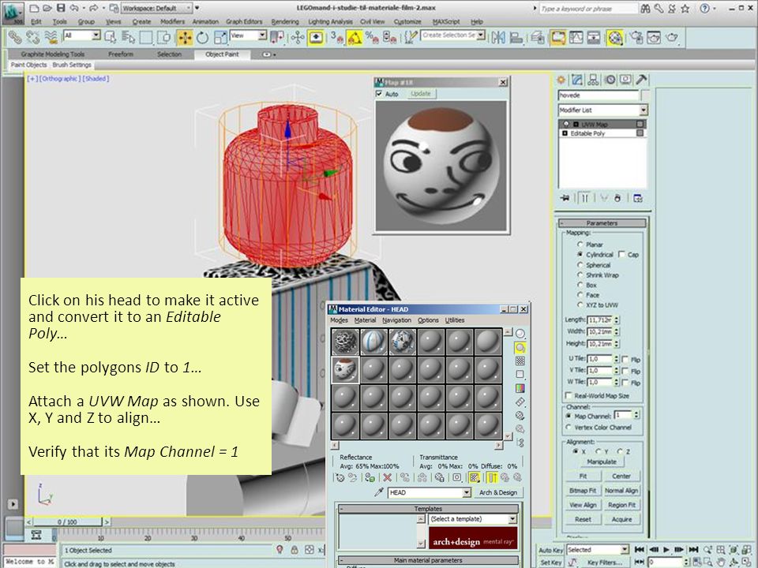Open Render Setup icon

click(636, 37)
